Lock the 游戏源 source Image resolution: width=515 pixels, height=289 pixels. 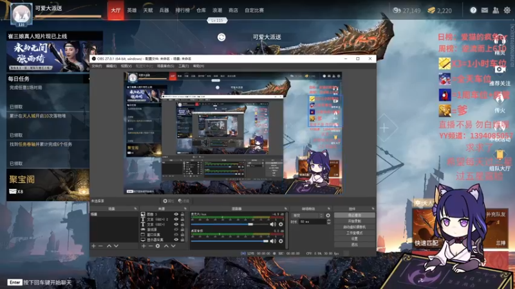click(x=182, y=229)
